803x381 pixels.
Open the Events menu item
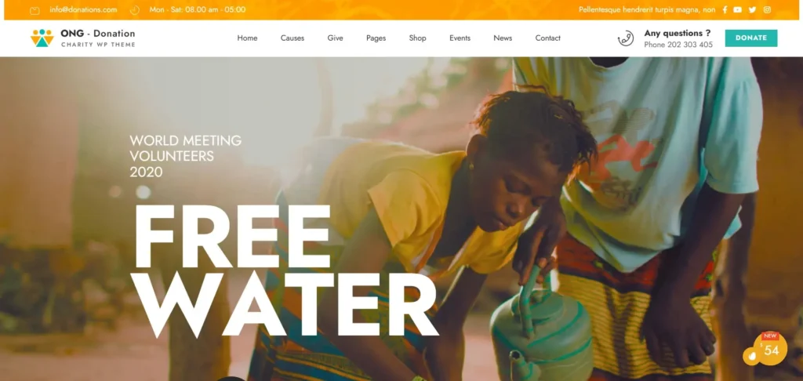(460, 38)
